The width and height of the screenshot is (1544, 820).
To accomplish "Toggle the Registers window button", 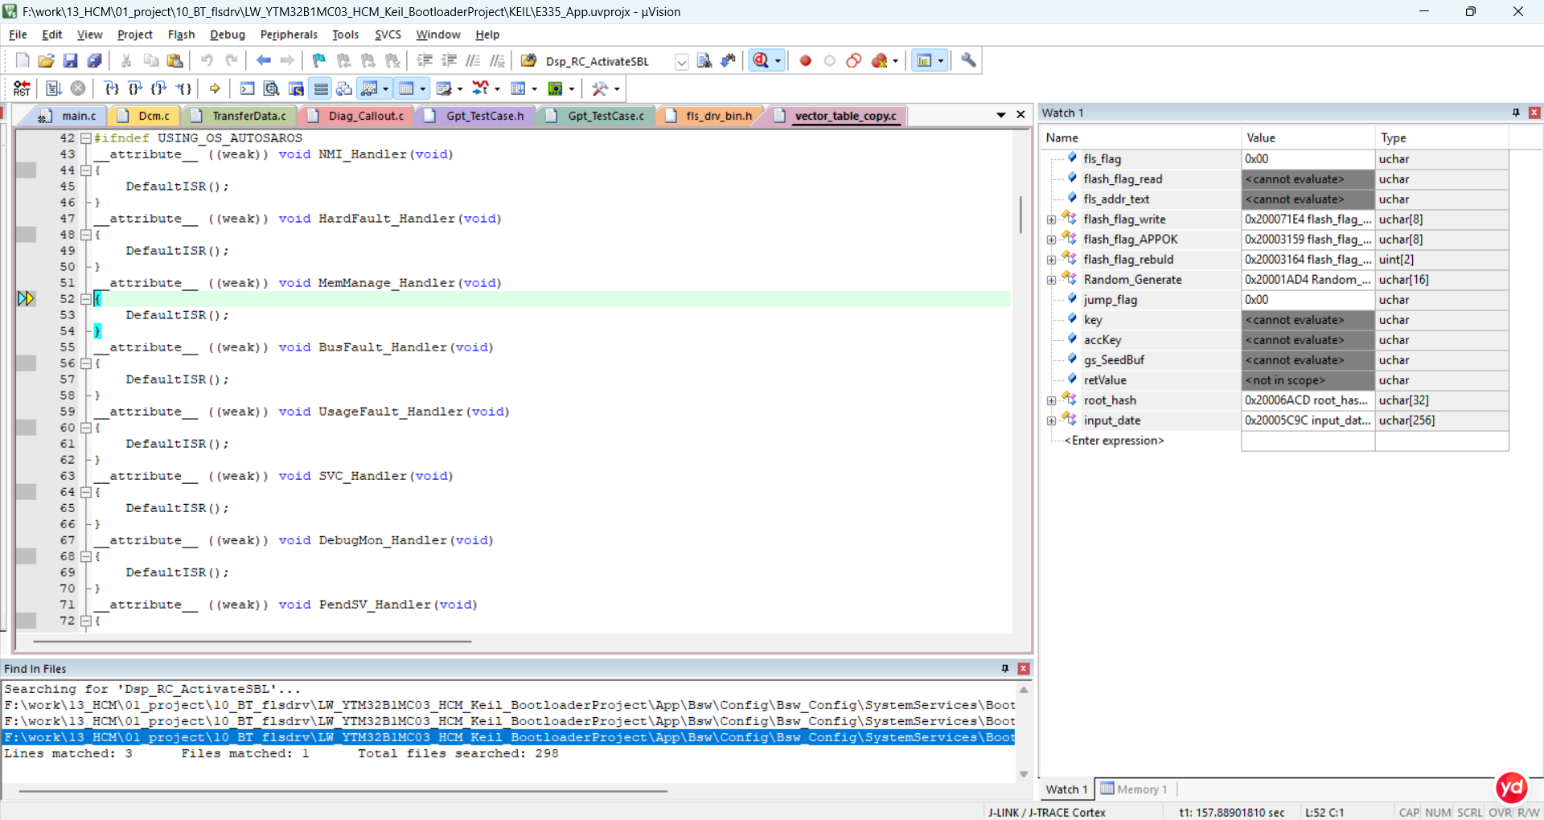I will (320, 88).
